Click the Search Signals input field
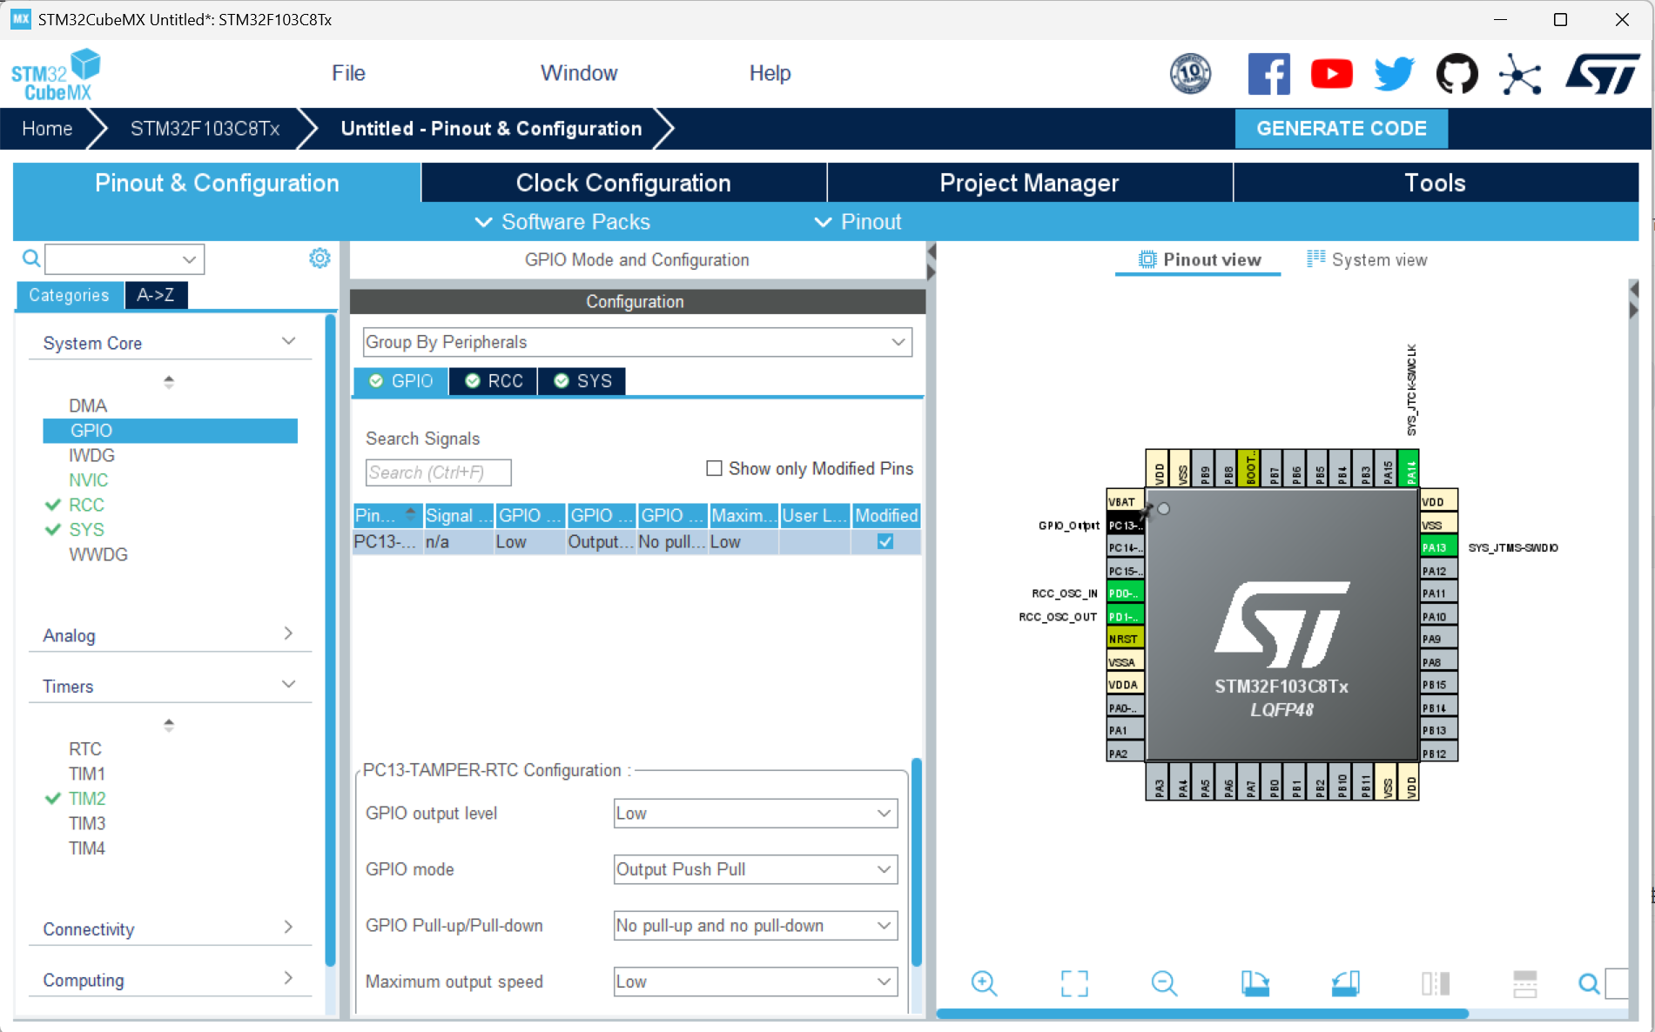This screenshot has width=1655, height=1032. pyautogui.click(x=438, y=472)
